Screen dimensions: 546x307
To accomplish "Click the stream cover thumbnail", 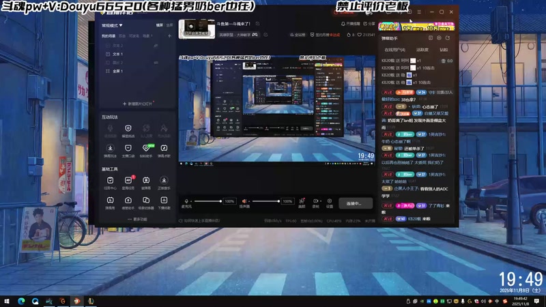I will coord(197,29).
